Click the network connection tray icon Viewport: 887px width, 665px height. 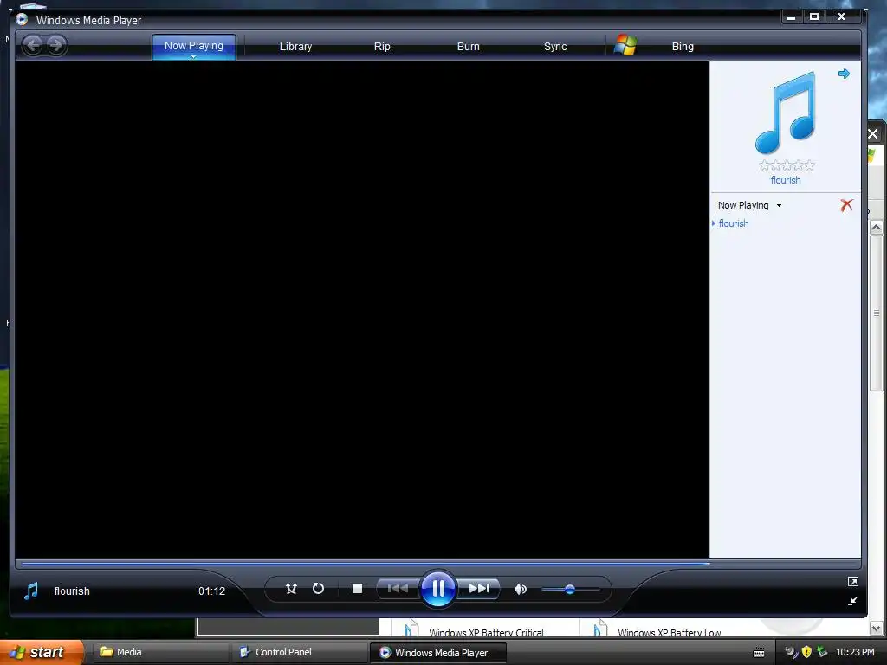pyautogui.click(x=822, y=652)
